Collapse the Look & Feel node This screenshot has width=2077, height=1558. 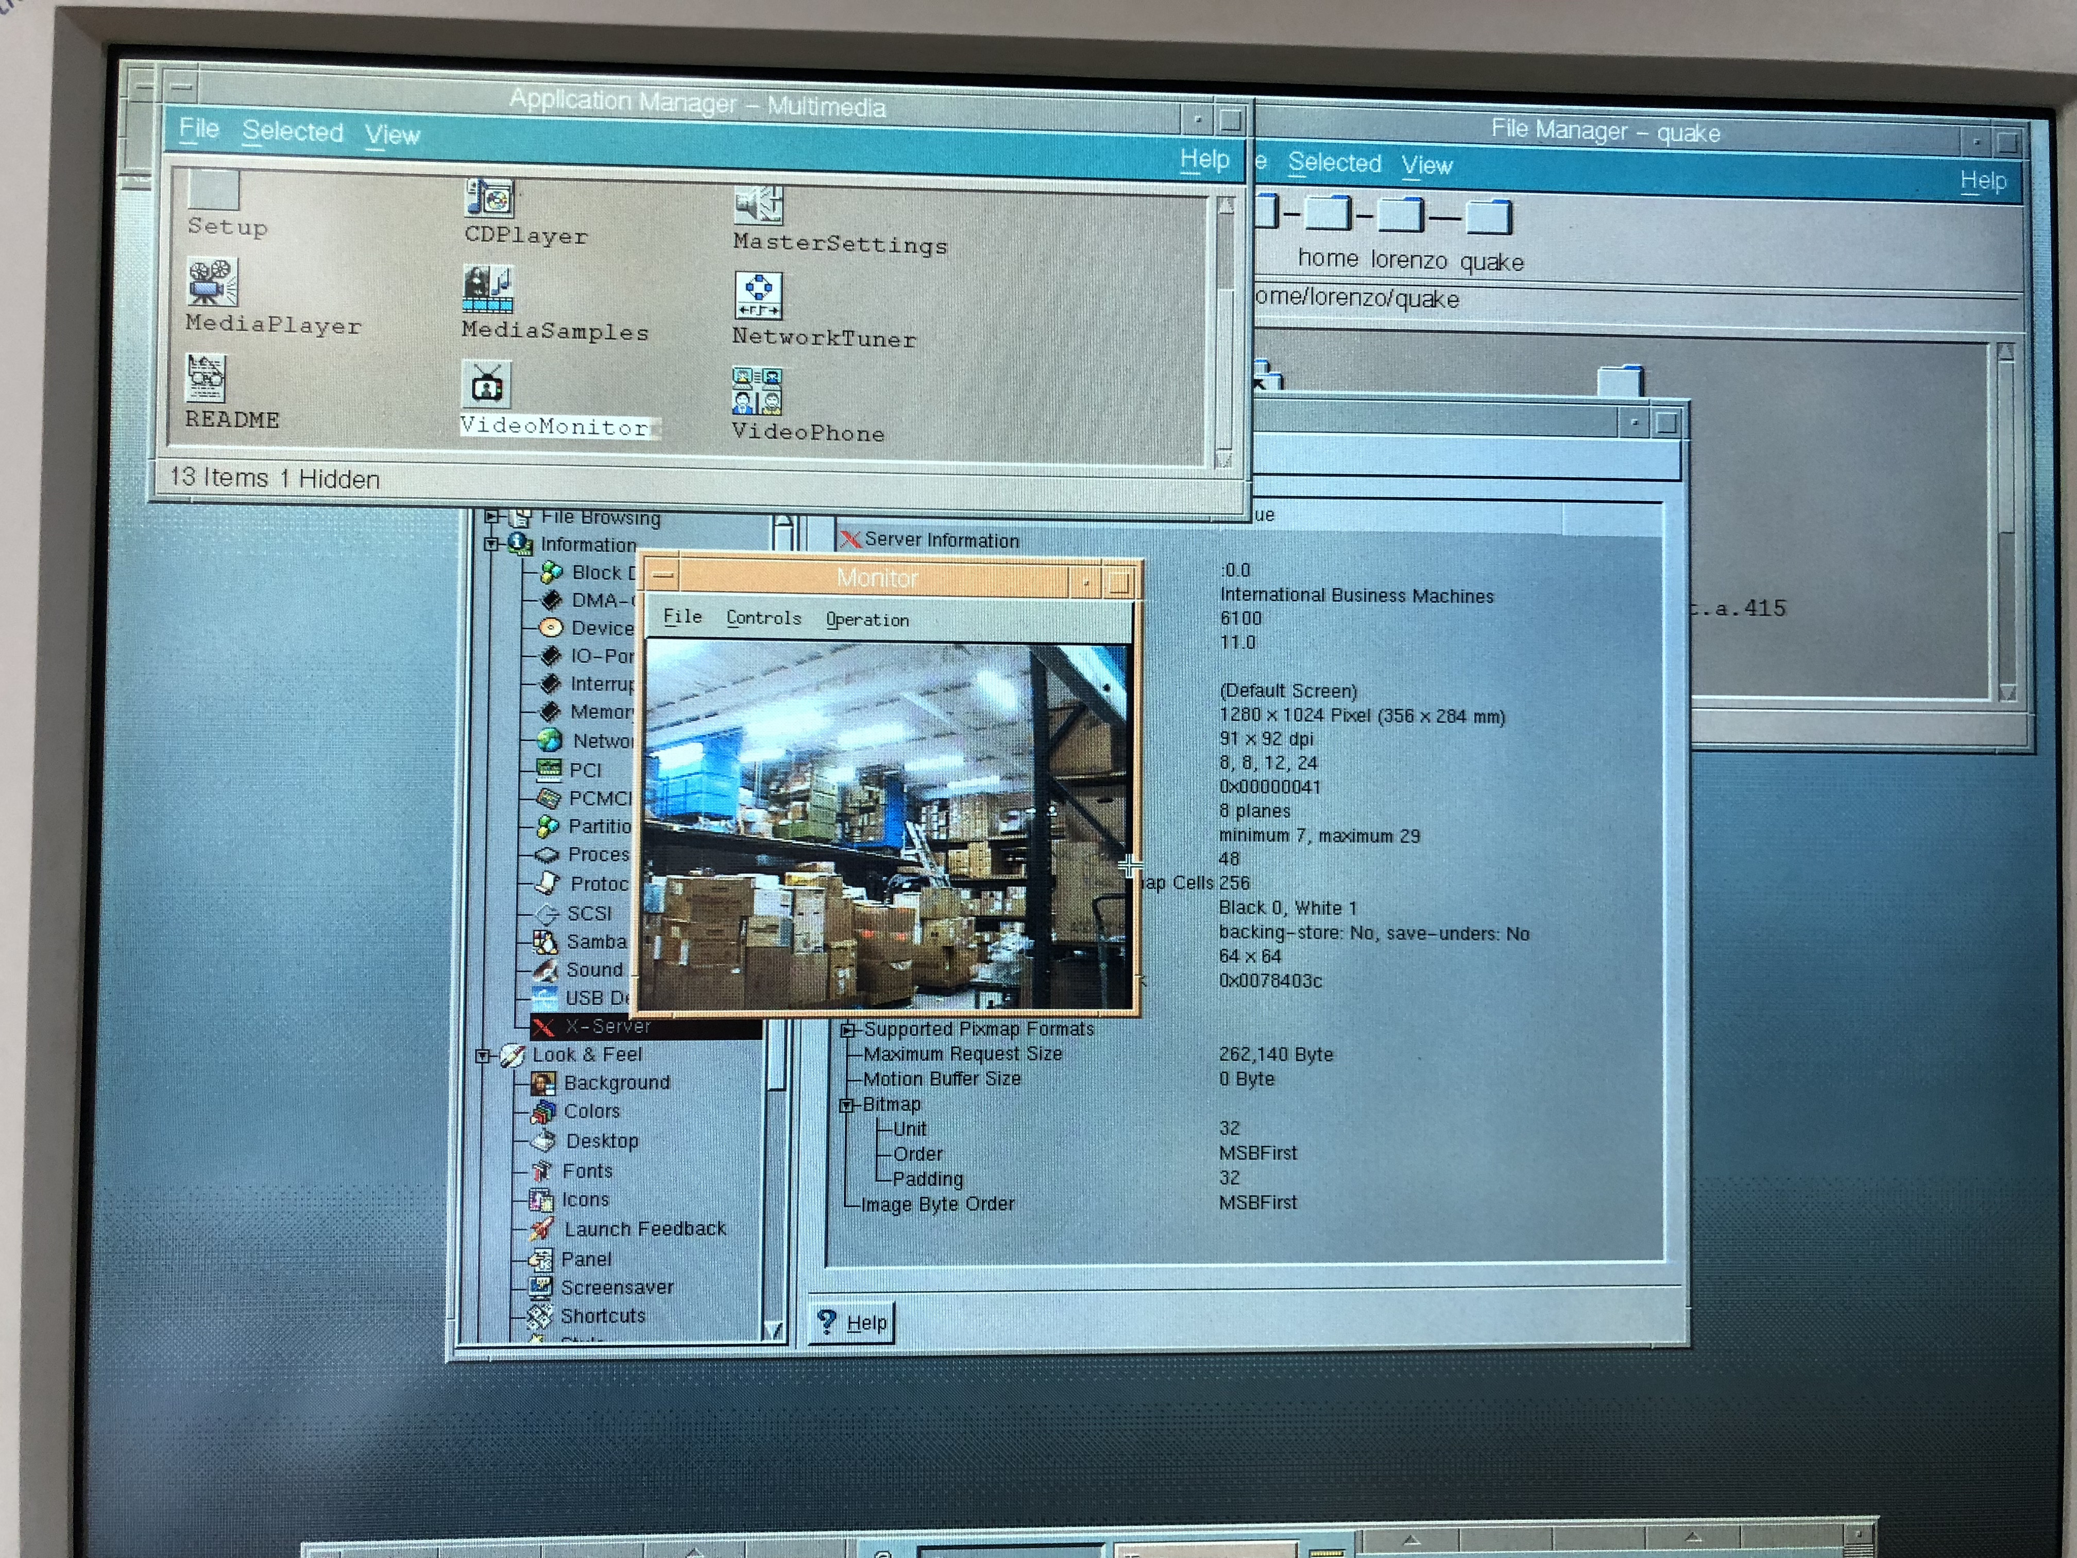click(483, 1056)
